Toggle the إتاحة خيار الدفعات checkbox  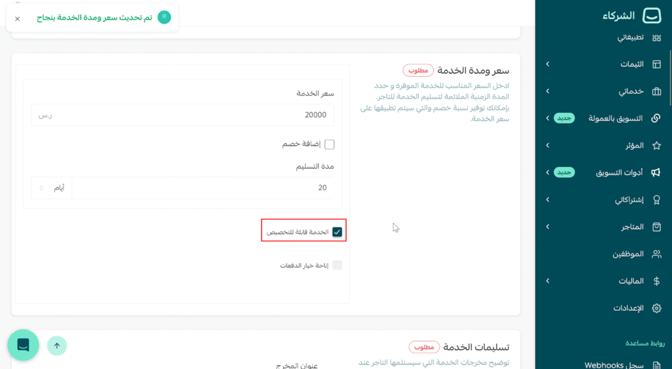coord(337,265)
